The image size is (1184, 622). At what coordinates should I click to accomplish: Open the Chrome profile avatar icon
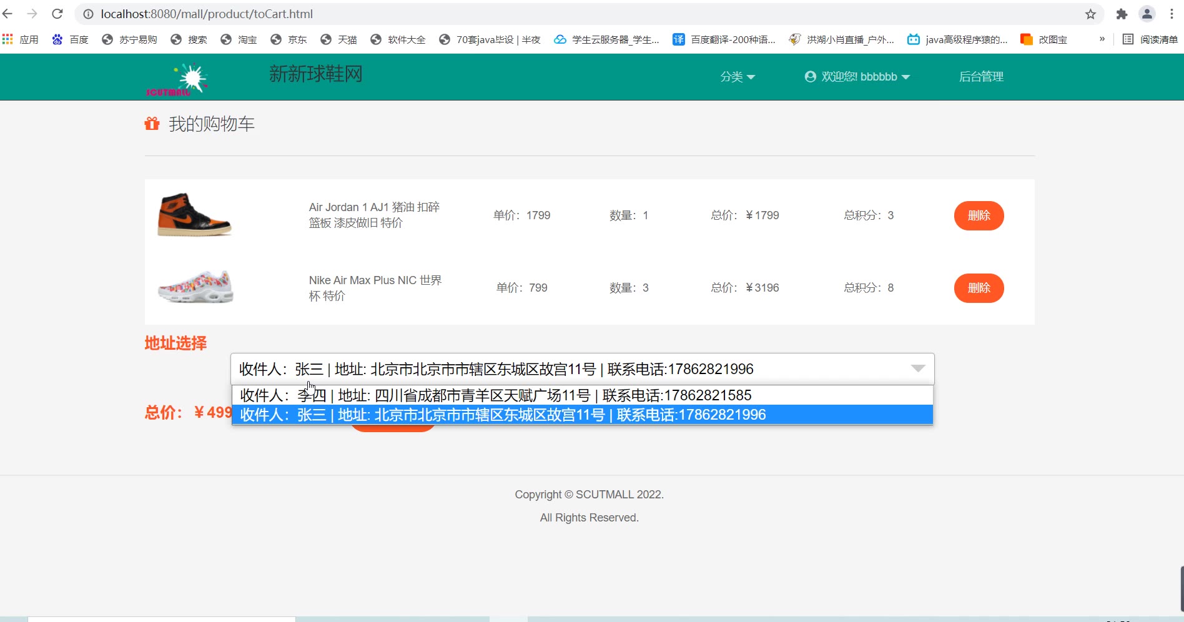coord(1147,14)
